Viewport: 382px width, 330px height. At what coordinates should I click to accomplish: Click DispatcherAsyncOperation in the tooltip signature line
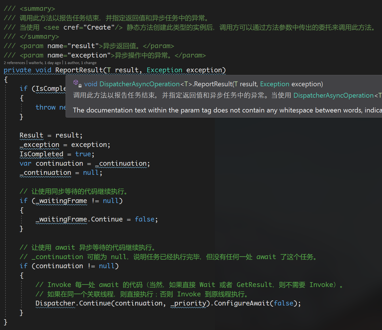(140, 84)
